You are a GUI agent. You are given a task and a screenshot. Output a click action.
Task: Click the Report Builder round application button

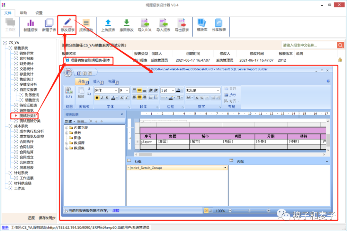click(x=68, y=73)
